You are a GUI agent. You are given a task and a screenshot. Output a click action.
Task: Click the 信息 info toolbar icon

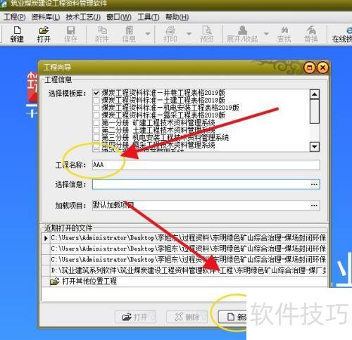coord(129,34)
